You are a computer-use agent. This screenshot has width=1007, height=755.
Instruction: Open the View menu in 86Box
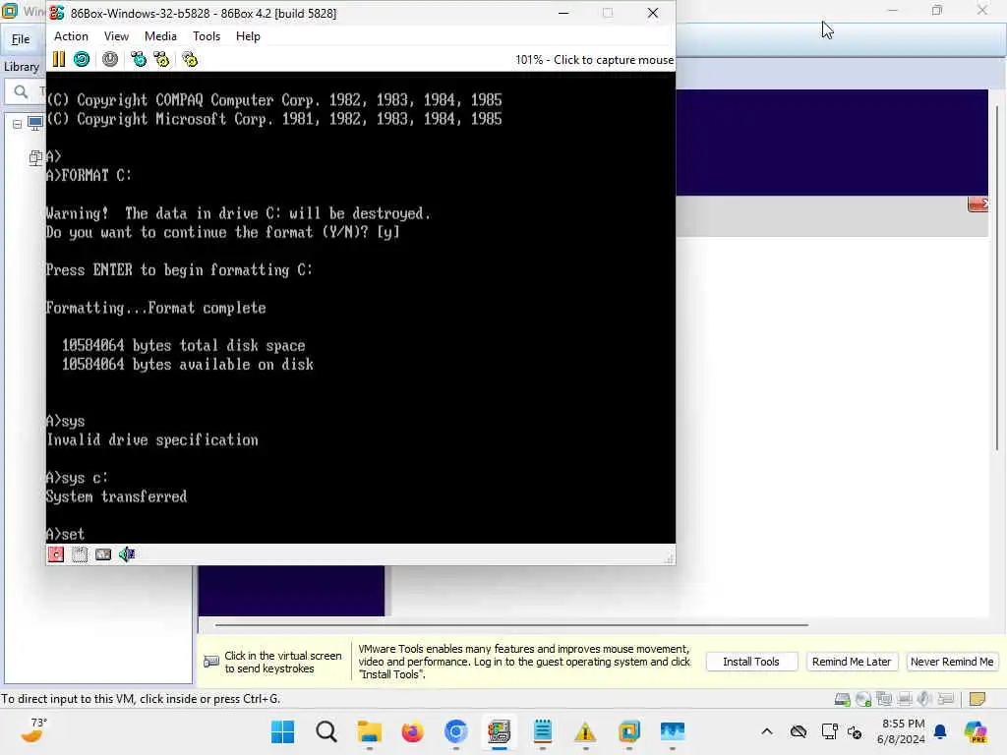(x=116, y=36)
